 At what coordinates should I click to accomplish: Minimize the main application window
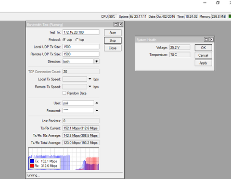coord(205,3)
